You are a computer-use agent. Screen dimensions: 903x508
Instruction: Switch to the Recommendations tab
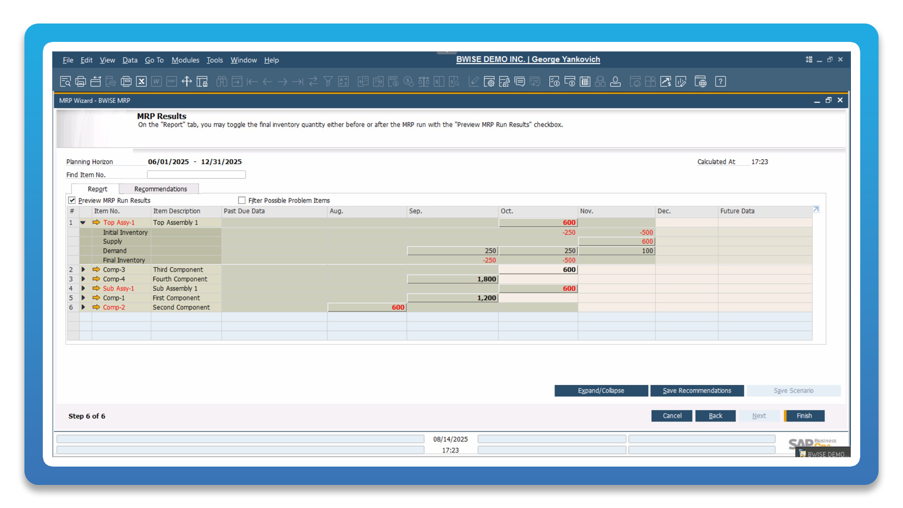159,189
